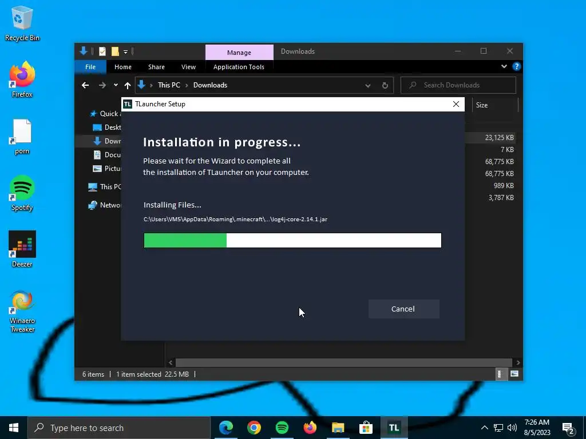Show hidden system tray icons
Image resolution: width=586 pixels, height=439 pixels.
484,428
